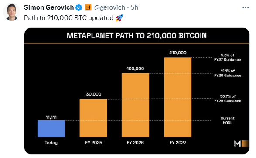Click the orange FY 2025 bar
This screenshot has width=256, height=158.
click(x=93, y=118)
